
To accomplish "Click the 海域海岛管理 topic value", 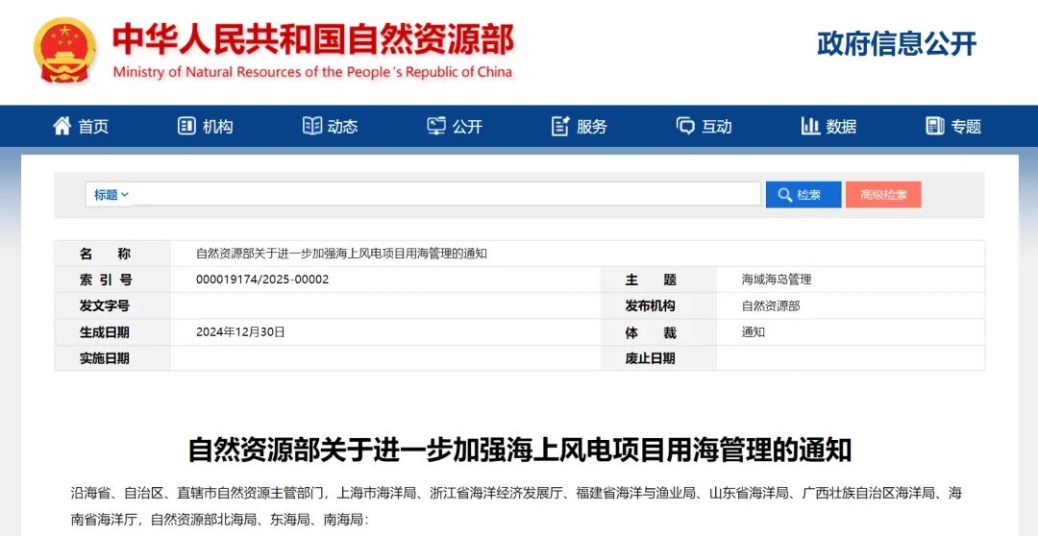I will tap(777, 280).
